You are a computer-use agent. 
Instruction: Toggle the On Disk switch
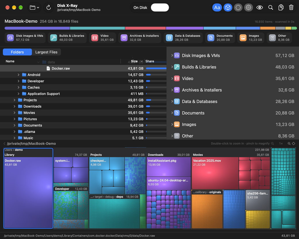pyautogui.click(x=160, y=8)
